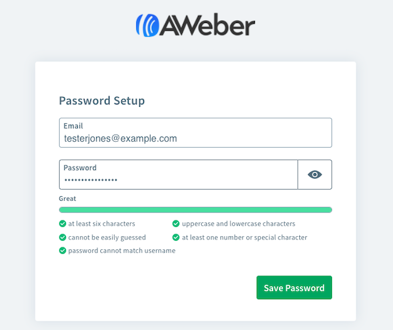
Task: Click the check icon for number or special character
Action: [176, 237]
